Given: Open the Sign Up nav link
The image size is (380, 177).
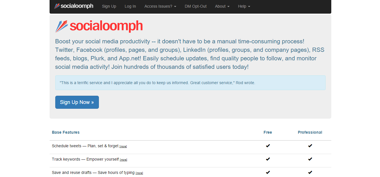Looking at the screenshot, I should click(x=109, y=6).
